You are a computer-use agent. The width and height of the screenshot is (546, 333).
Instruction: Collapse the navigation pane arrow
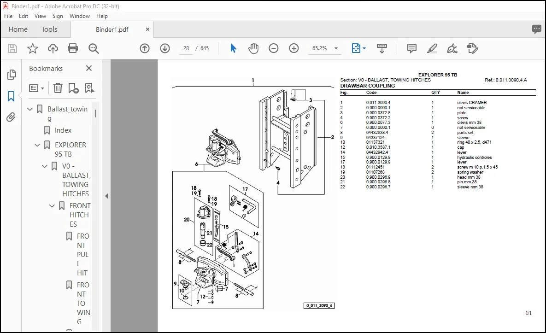[x=106, y=196]
